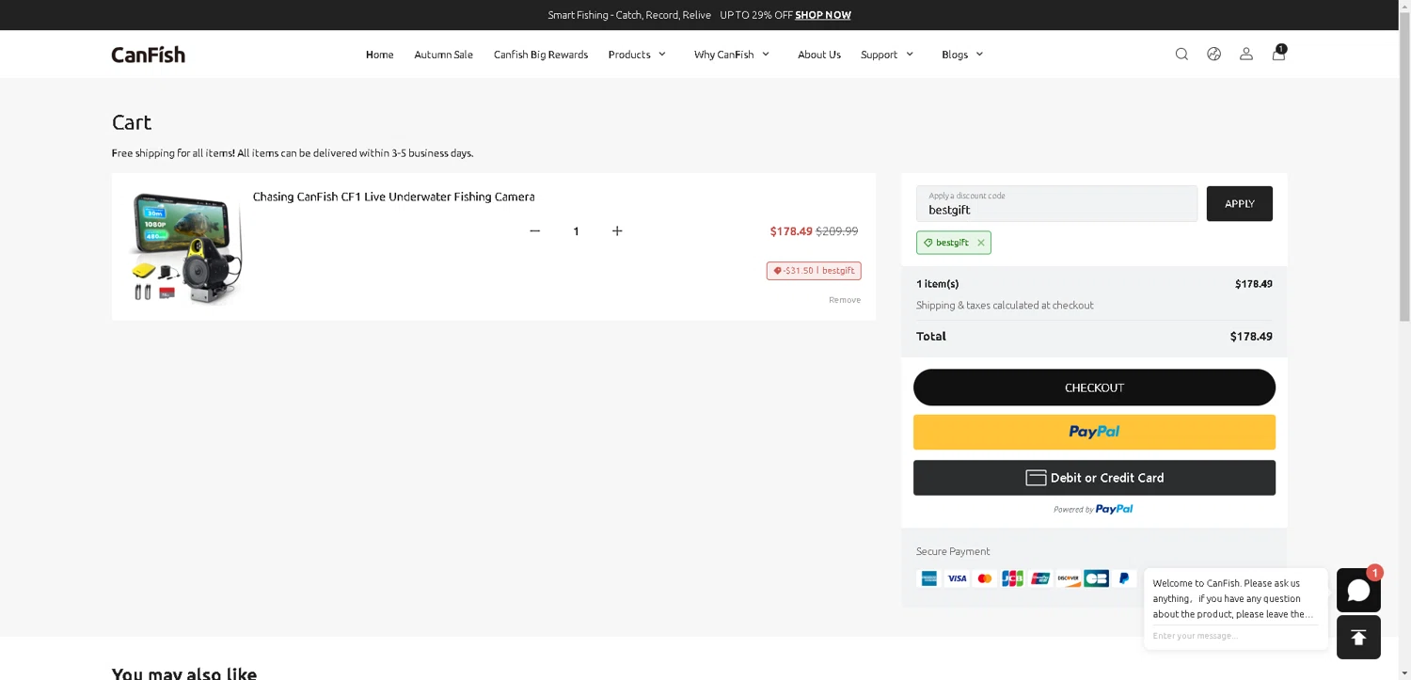Click the Total label

point(931,336)
